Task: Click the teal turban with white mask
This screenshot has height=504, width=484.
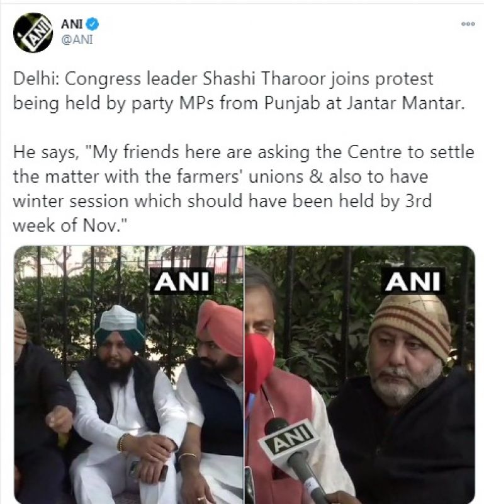Action: pos(120,328)
